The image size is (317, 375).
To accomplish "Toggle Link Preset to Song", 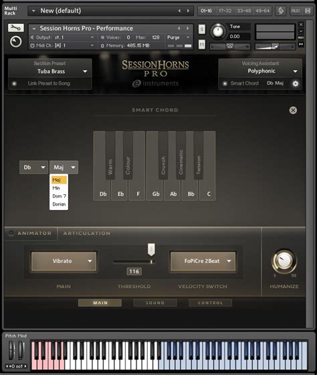I will (x=15, y=83).
